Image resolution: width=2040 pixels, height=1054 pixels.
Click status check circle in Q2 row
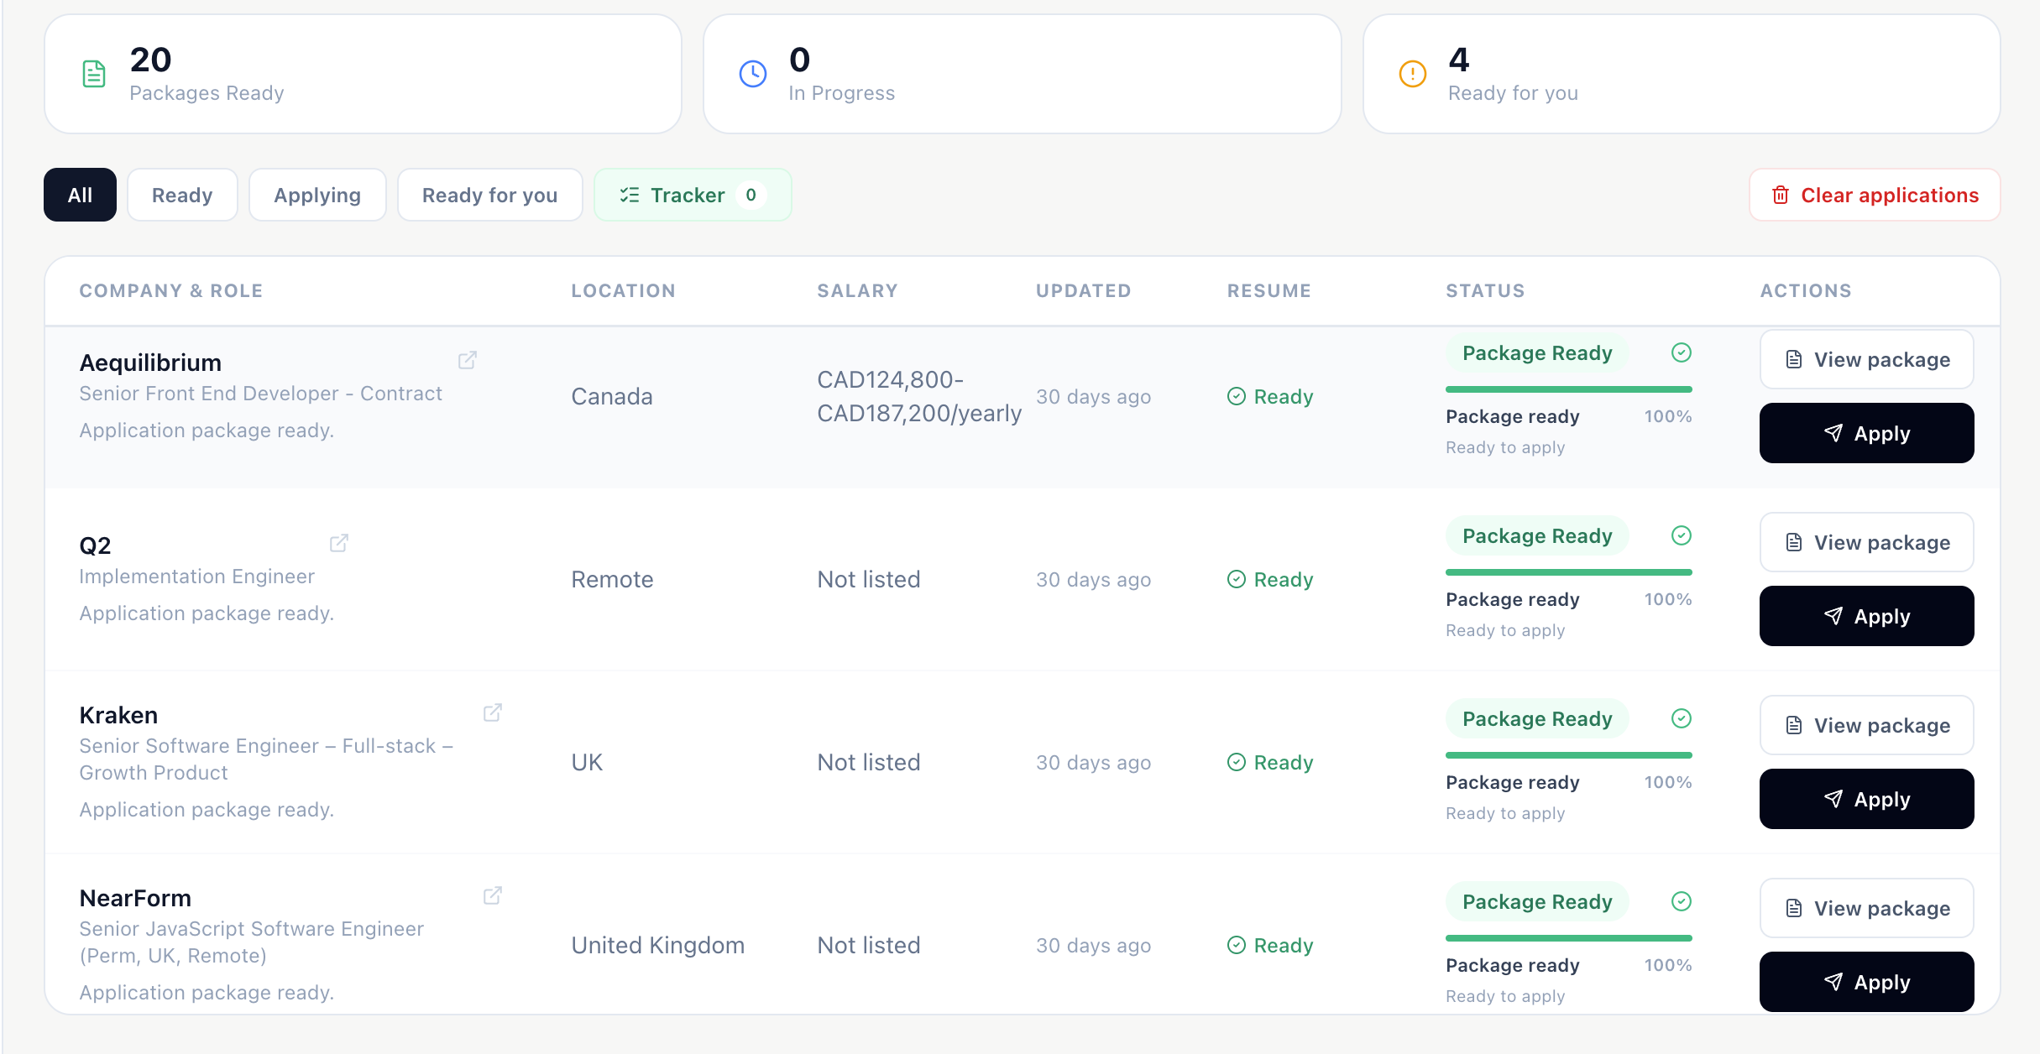(1682, 535)
